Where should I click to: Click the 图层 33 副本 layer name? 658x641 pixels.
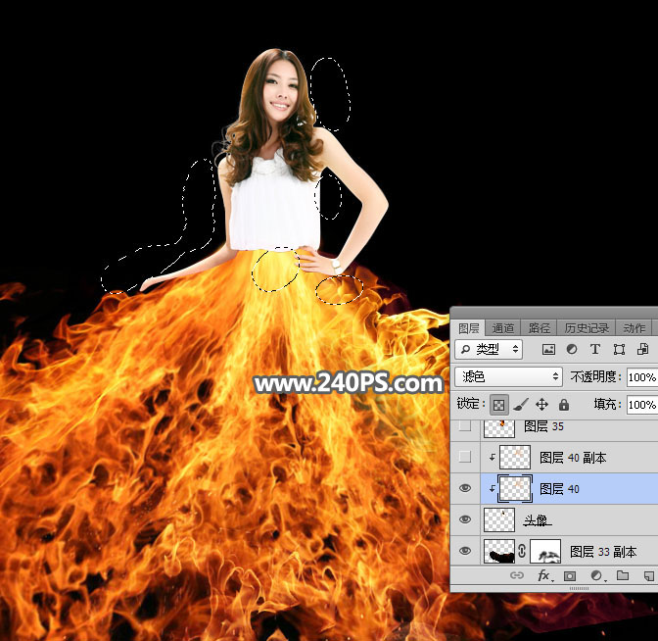coord(603,552)
